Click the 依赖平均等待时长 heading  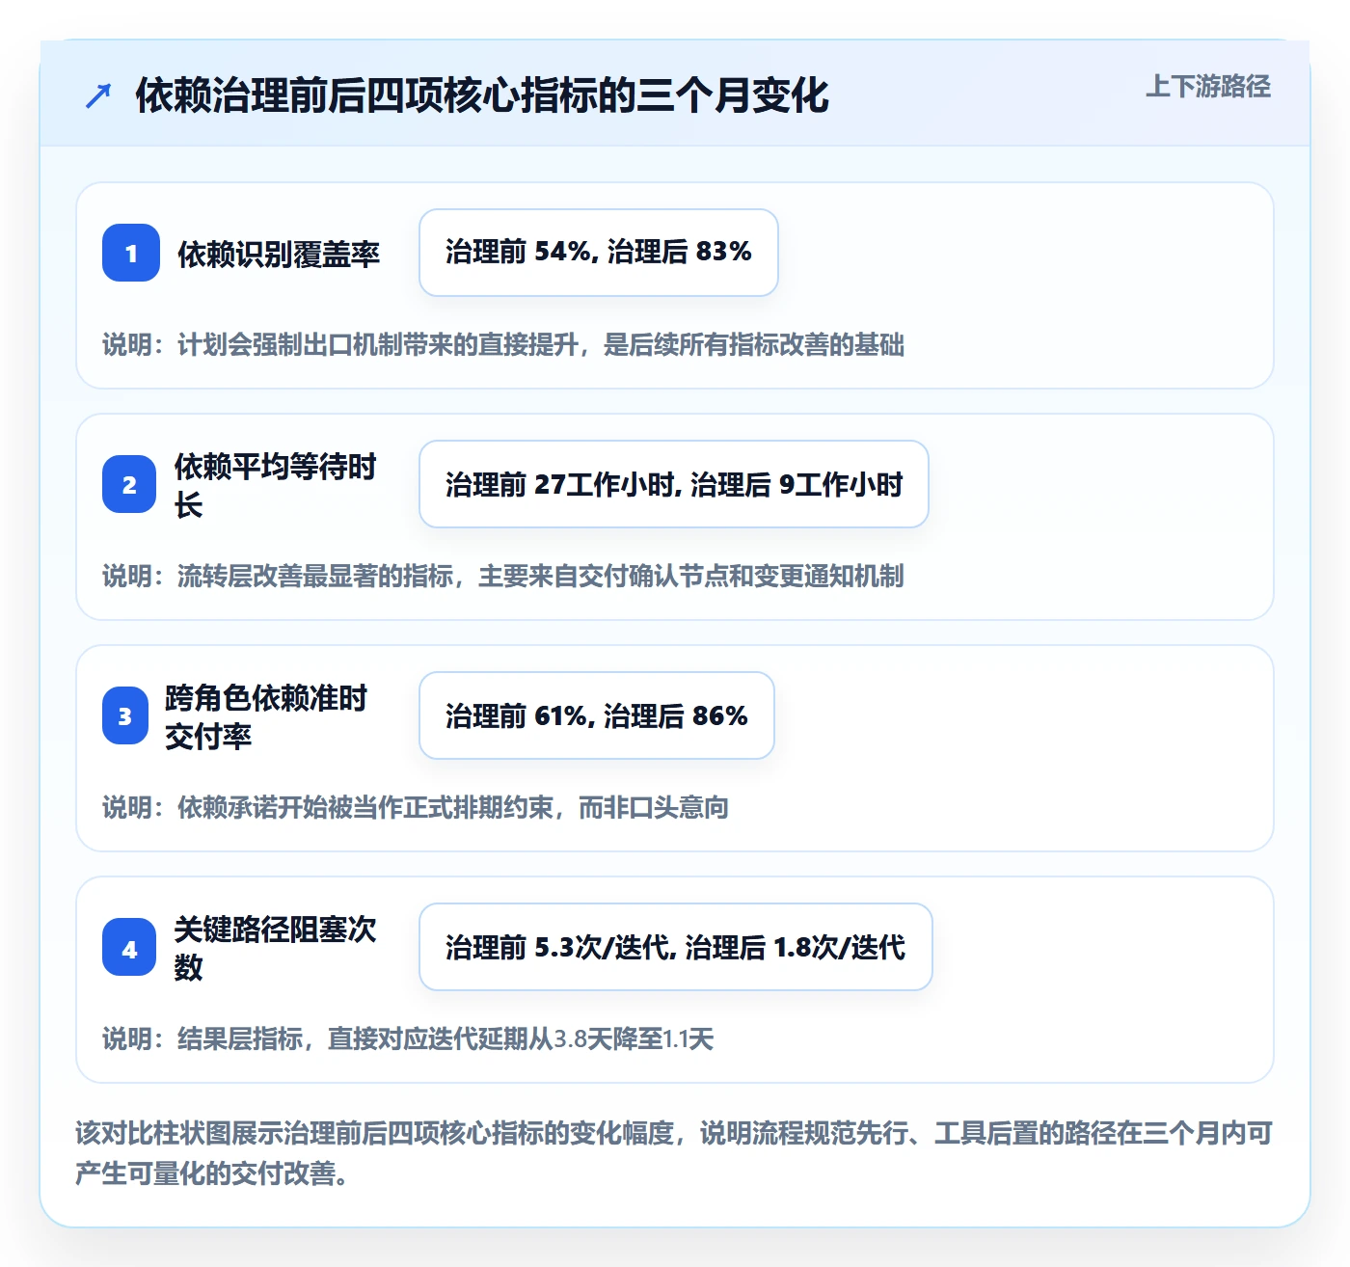(x=276, y=485)
